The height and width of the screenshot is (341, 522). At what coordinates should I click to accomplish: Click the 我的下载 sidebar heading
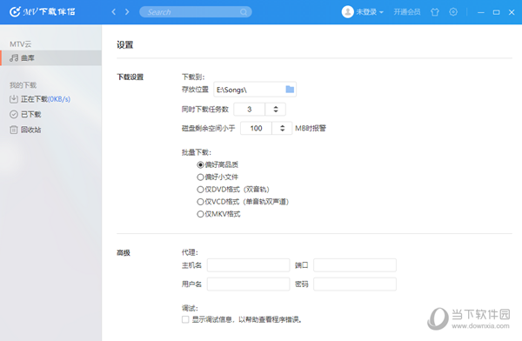tap(23, 85)
